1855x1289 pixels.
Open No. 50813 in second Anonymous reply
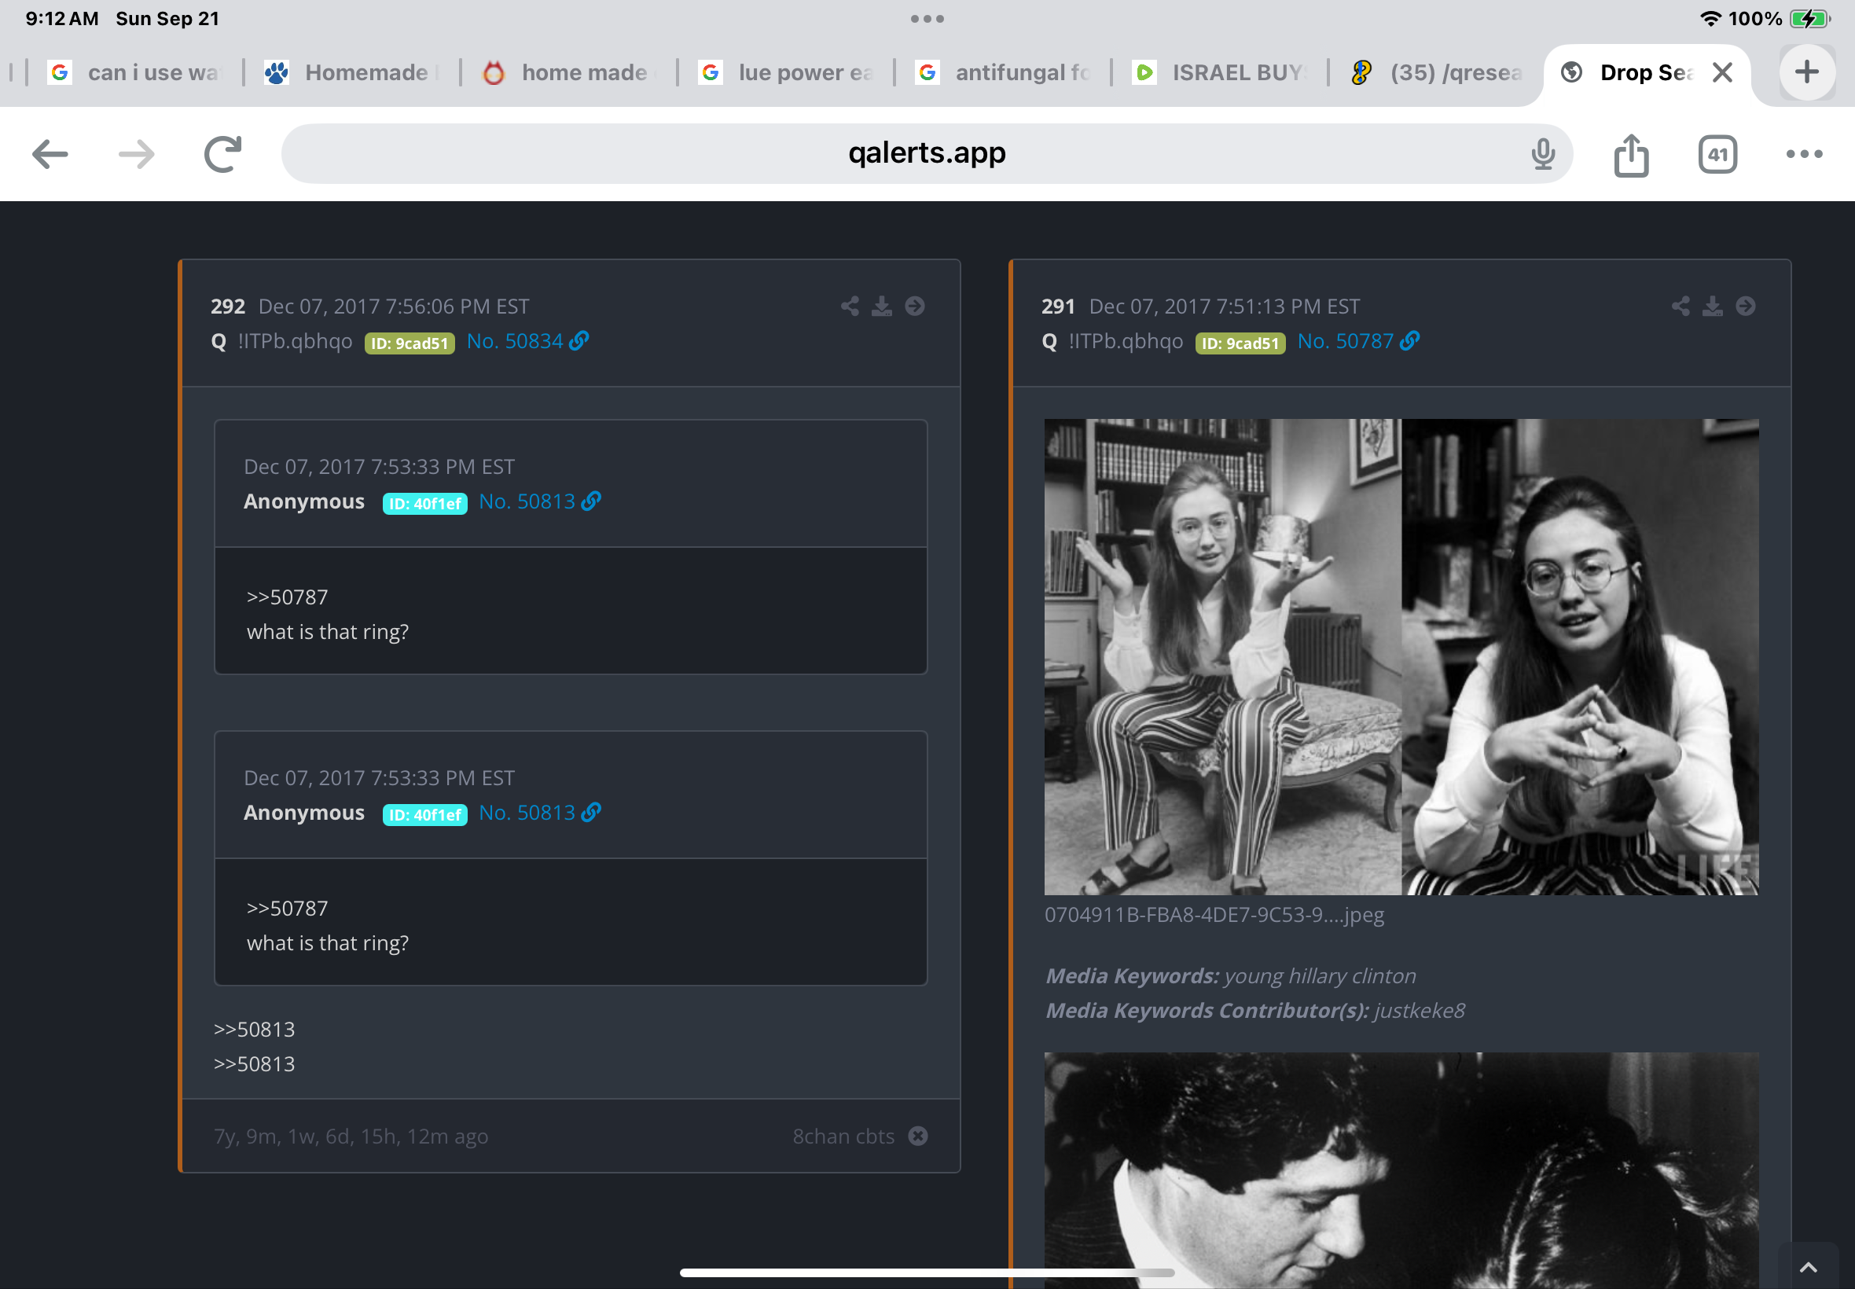(x=527, y=812)
